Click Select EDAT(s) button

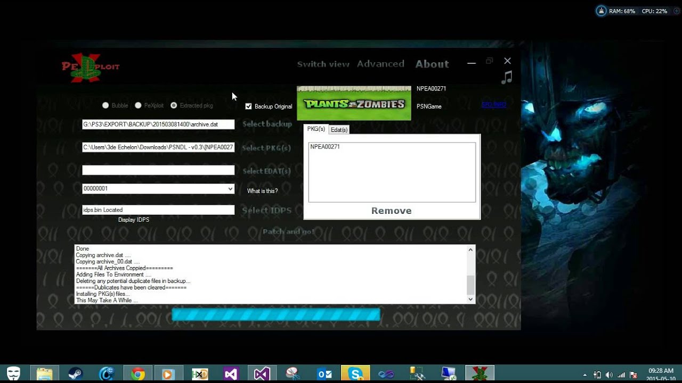(266, 171)
